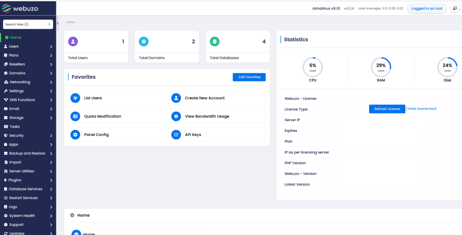Select Home in the sidebar
The width and height of the screenshot is (462, 235).
coord(15,37)
